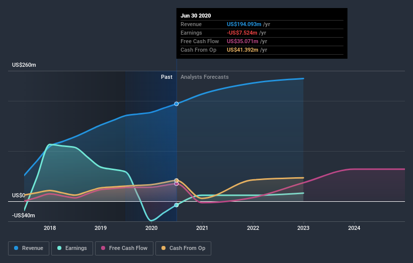Screen dimensions: 413x263
Task: Click the orange dot in Cash From Op legend
Action: [163, 248]
